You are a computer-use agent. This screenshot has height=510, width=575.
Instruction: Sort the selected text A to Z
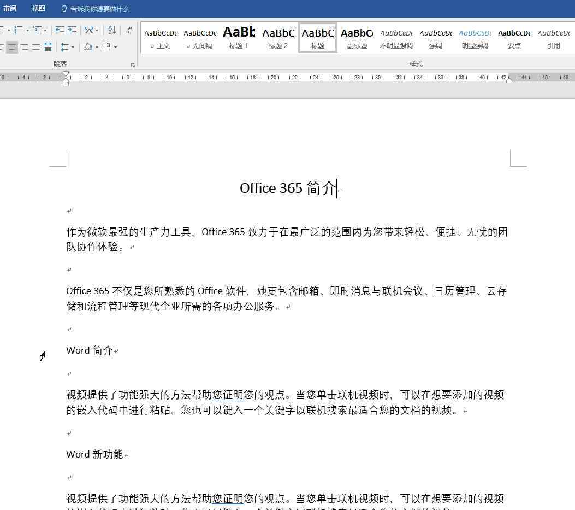point(112,30)
